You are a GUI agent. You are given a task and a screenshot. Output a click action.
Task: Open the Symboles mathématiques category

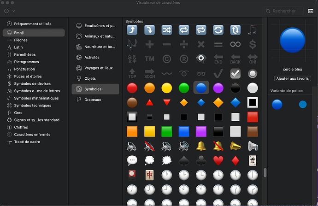point(36,98)
